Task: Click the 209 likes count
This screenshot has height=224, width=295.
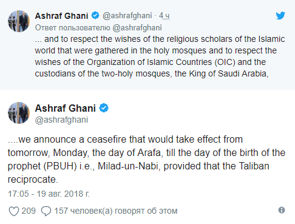Action: (x=29, y=211)
